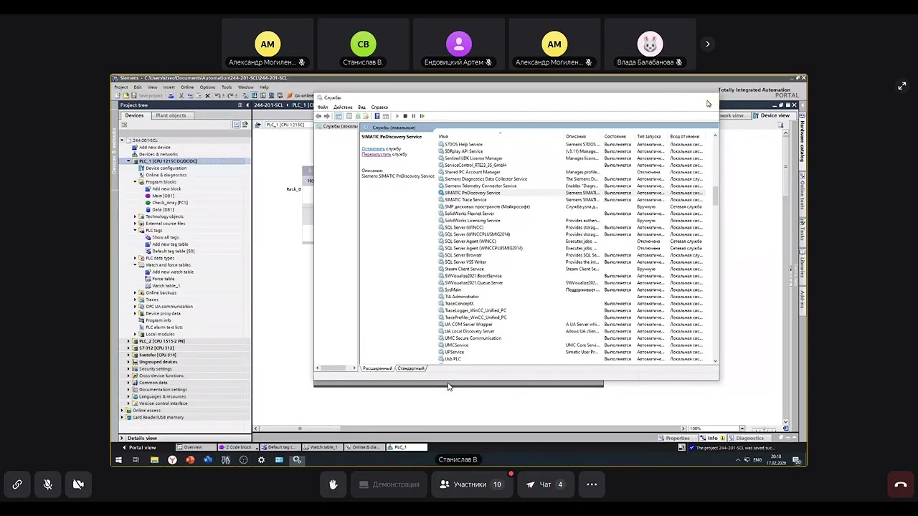Select Default tag table [50] item
The height and width of the screenshot is (516, 918).
pyautogui.click(x=173, y=252)
